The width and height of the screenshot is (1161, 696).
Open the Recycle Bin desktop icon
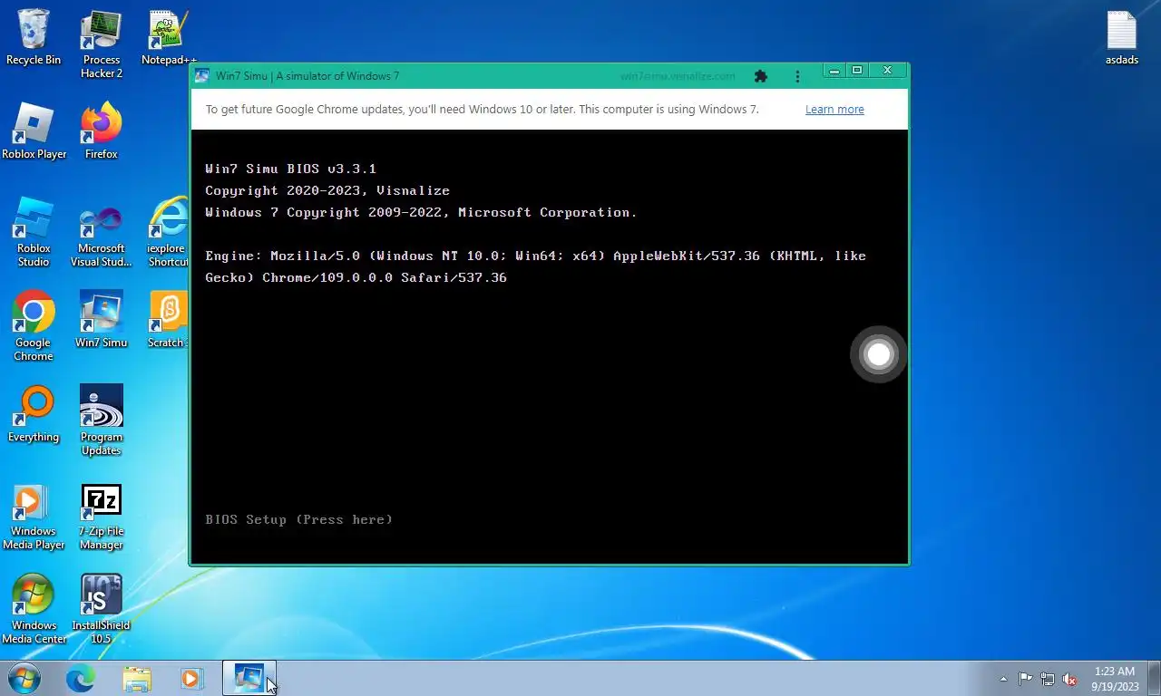(34, 37)
